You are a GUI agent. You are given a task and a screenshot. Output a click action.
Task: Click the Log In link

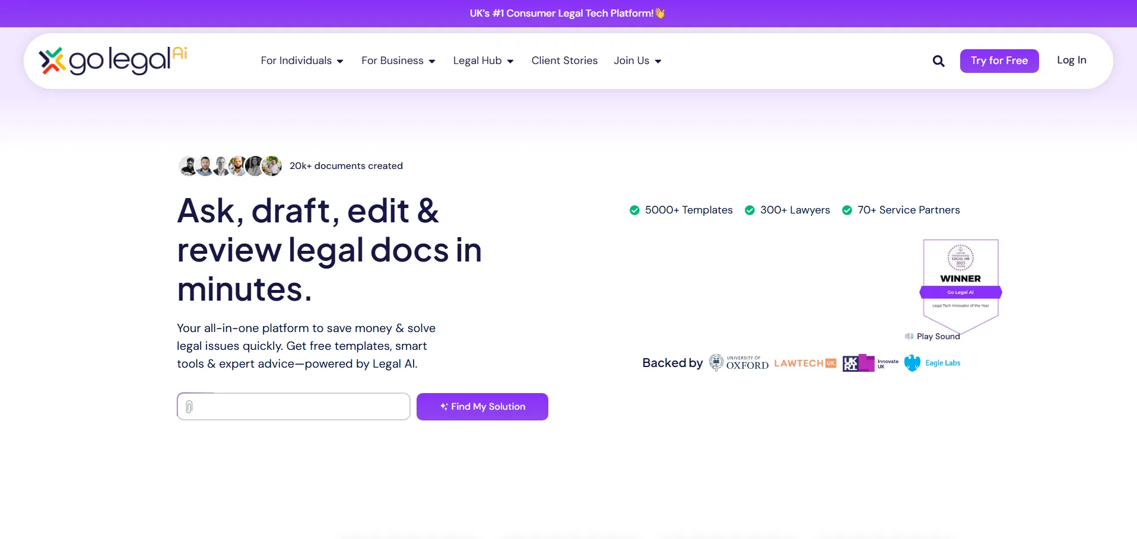[x=1071, y=60]
